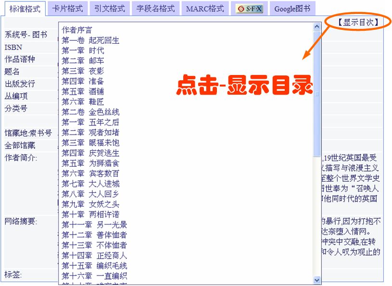Image resolution: width=392 pixels, height=286 pixels.
Task: Click the 系统号- 图书 field label
Action: (x=26, y=35)
